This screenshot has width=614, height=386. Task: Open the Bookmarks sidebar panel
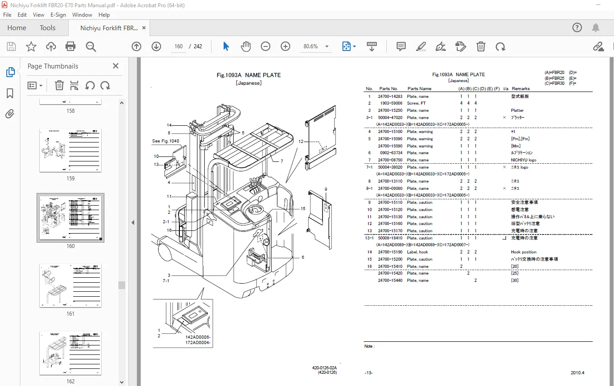coord(10,93)
